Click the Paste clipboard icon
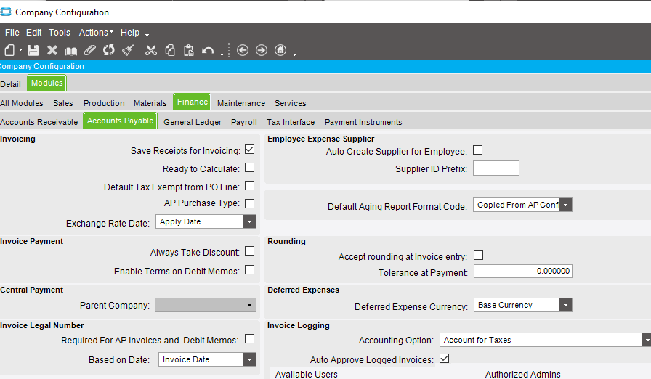651x379 pixels. click(189, 50)
